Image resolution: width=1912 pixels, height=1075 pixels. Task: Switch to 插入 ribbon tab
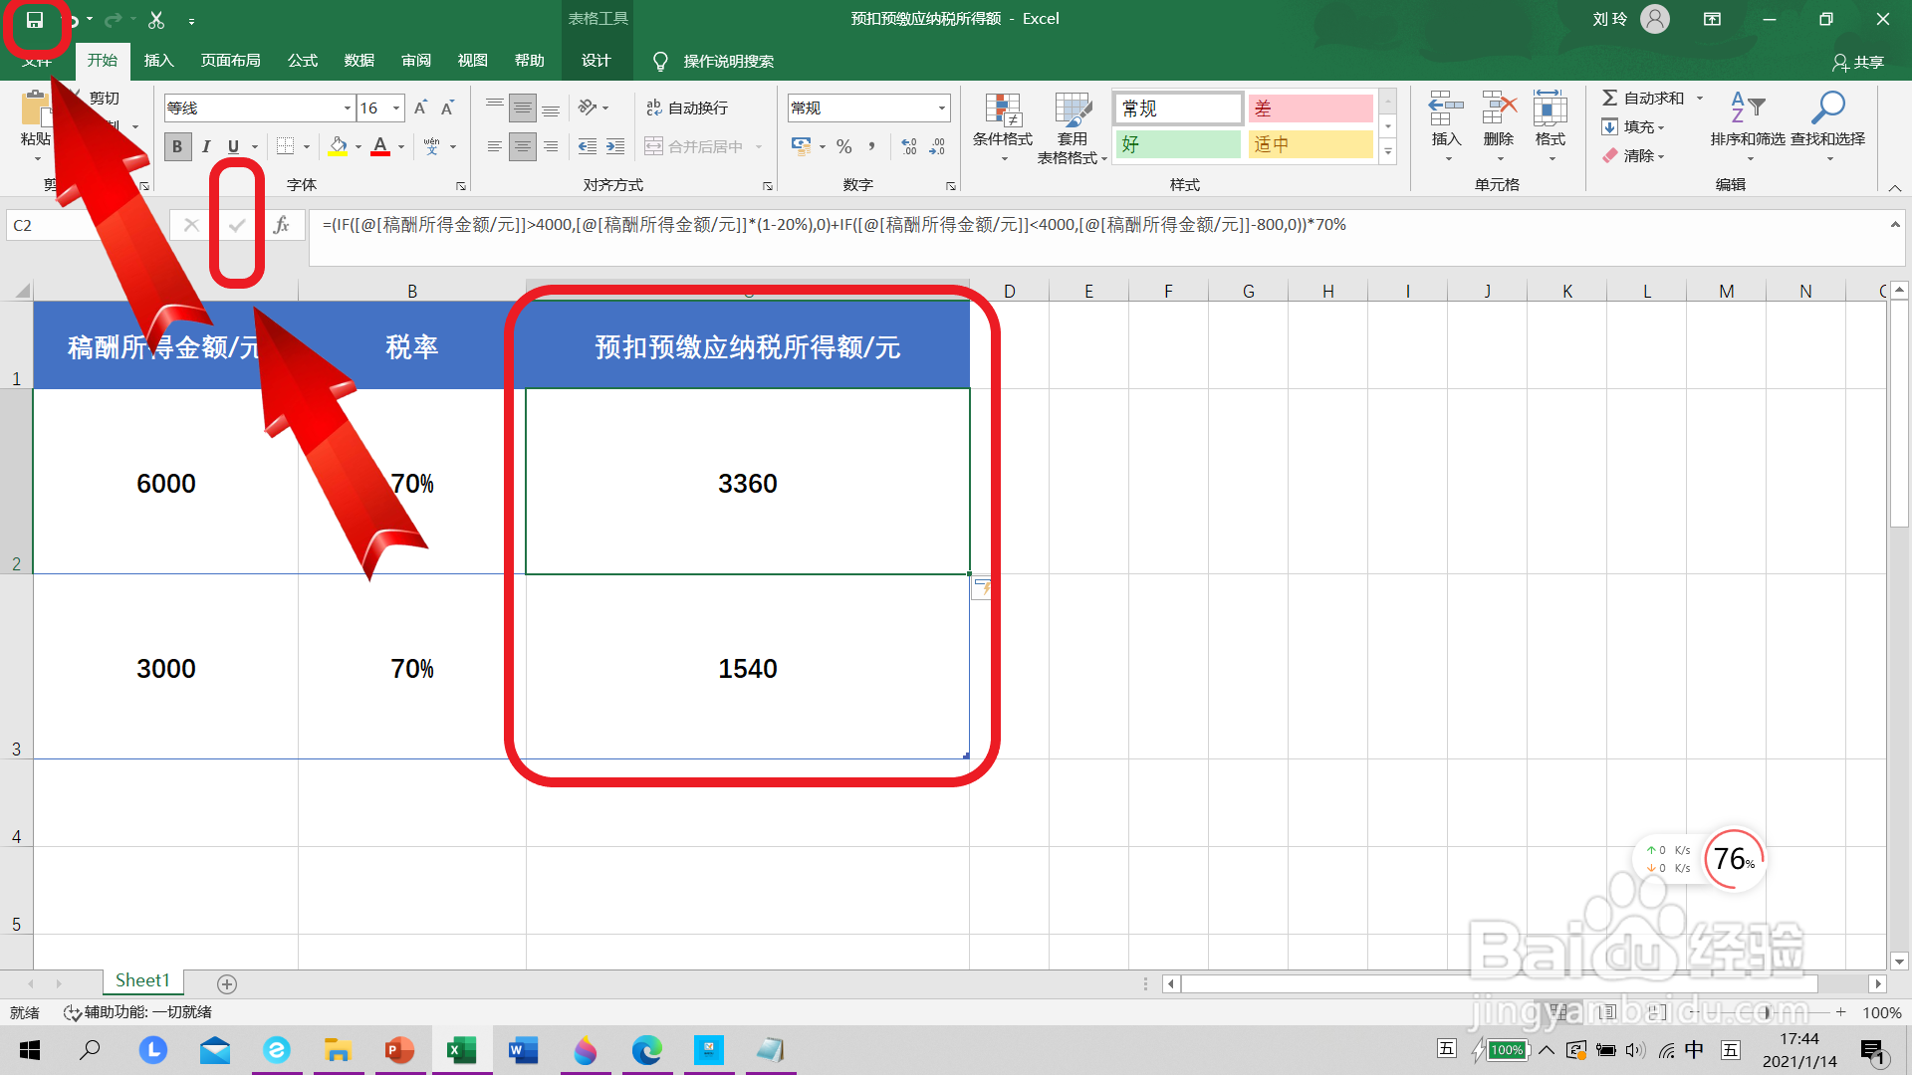[x=158, y=61]
